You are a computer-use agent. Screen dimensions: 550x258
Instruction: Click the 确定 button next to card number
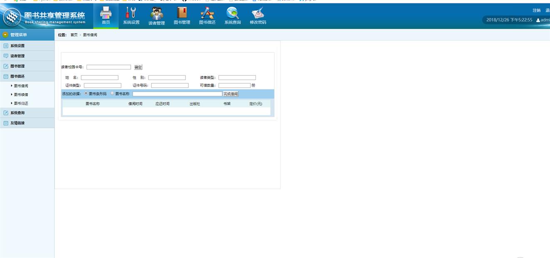pyautogui.click(x=138, y=67)
